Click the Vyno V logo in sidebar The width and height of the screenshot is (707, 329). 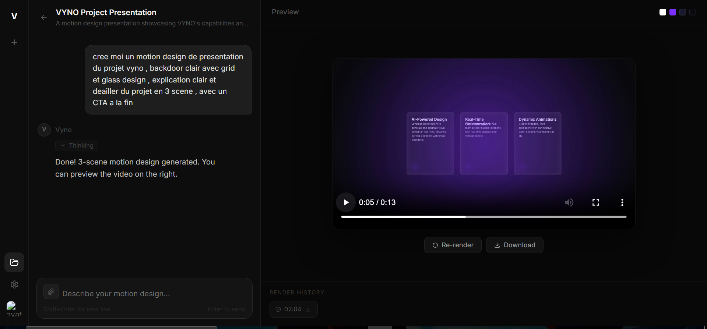(14, 16)
